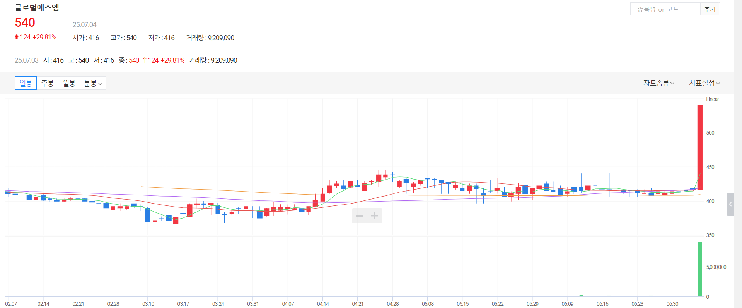
Task: Click the 450 price axis label
Action: [x=710, y=167]
